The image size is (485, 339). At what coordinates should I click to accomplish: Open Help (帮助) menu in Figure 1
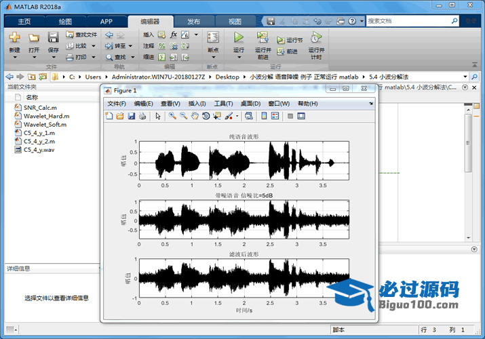[308, 104]
